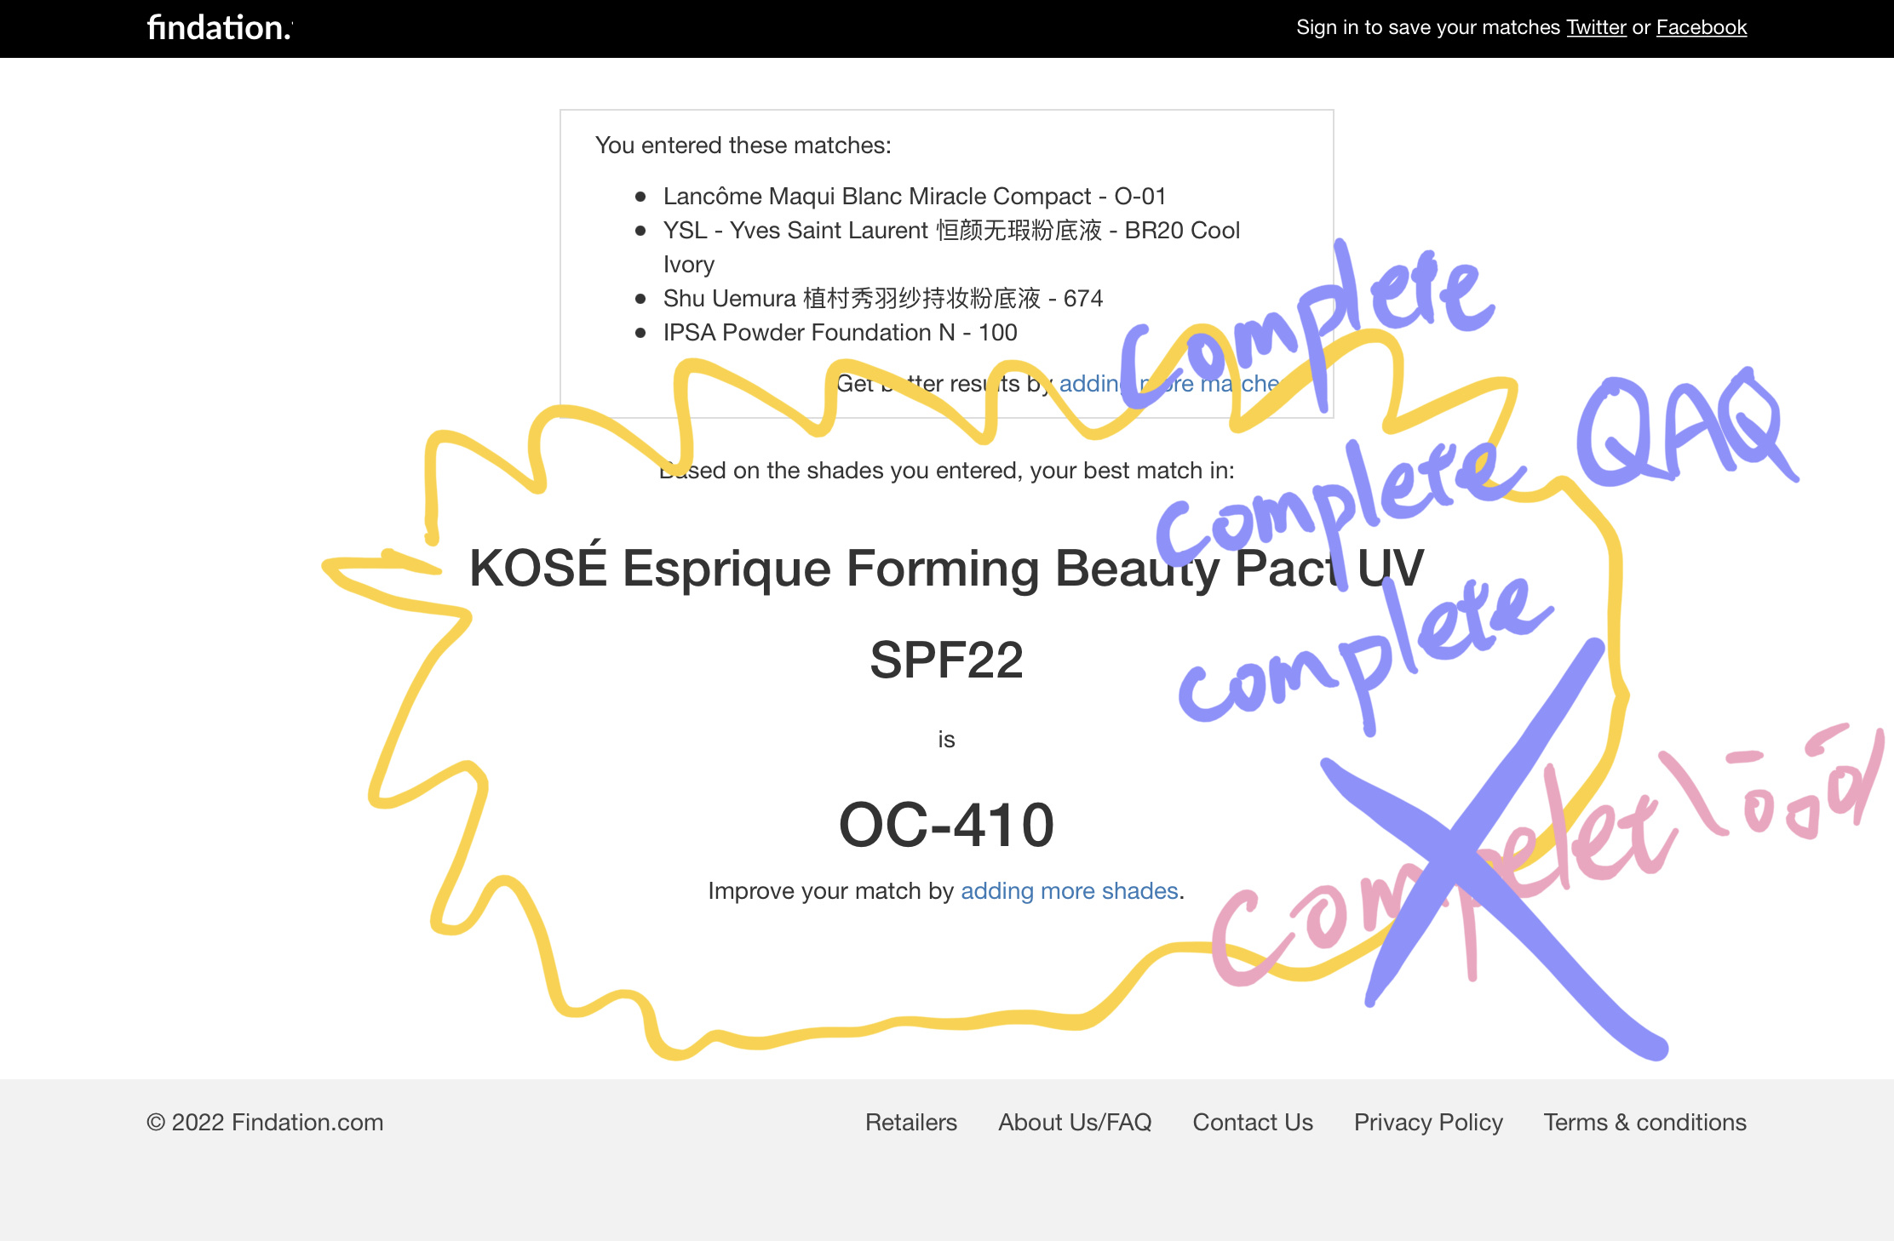The height and width of the screenshot is (1241, 1894).
Task: Follow the adding more matches link
Action: coord(1171,384)
